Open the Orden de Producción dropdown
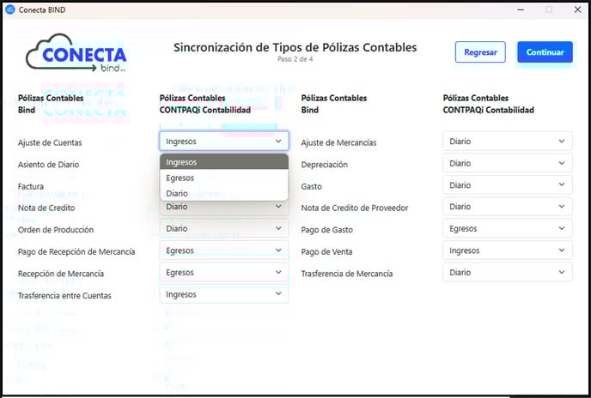 coord(224,228)
